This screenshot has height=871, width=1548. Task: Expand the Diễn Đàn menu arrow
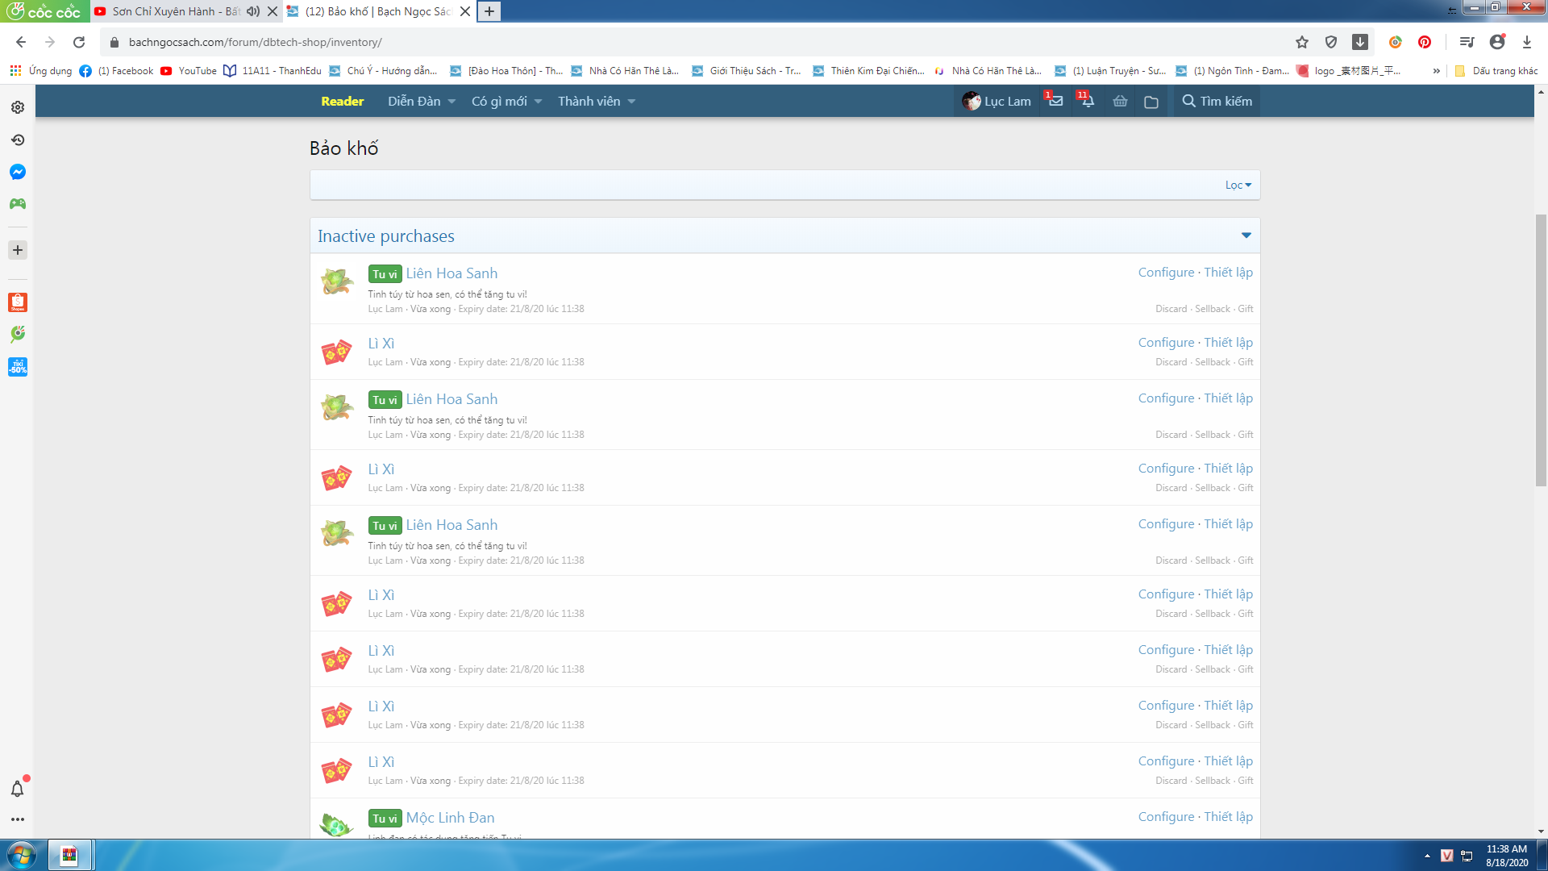pyautogui.click(x=451, y=102)
